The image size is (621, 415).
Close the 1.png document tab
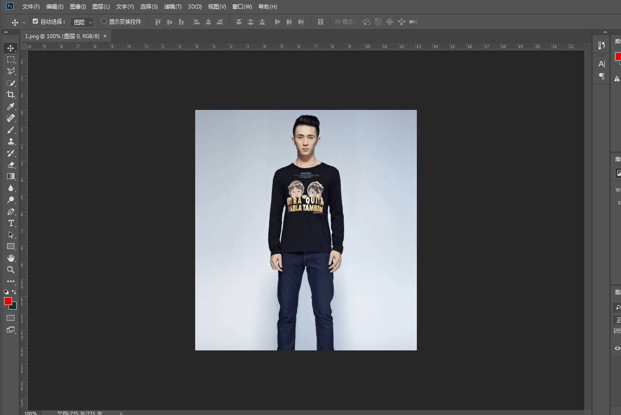[x=105, y=36]
